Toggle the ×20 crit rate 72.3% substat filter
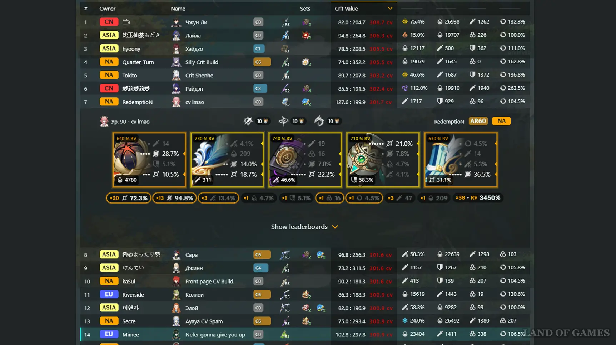This screenshot has width=616, height=345. 129,198
